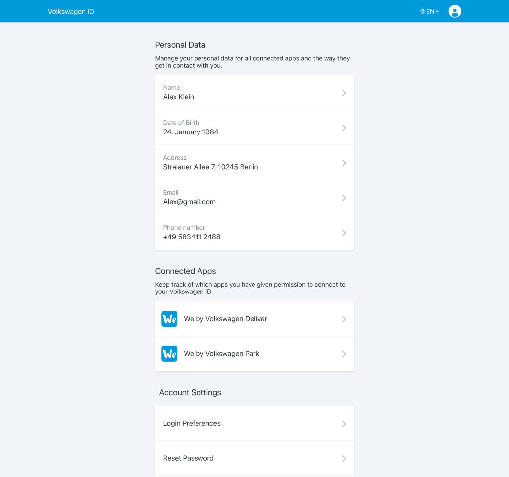Click the Connected Apps heading

[x=186, y=271]
